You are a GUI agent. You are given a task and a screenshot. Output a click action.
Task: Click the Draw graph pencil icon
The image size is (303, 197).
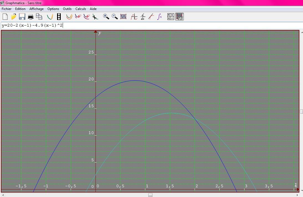[50, 17]
